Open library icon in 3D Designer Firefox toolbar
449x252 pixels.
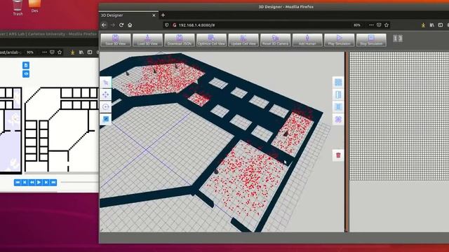click(432, 25)
